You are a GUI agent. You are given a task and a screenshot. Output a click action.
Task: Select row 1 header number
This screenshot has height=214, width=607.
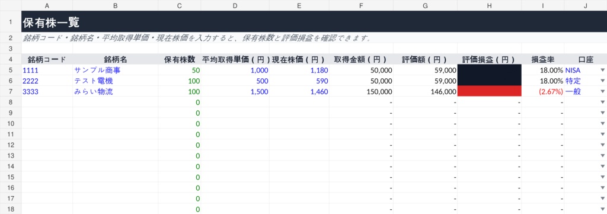click(11, 22)
